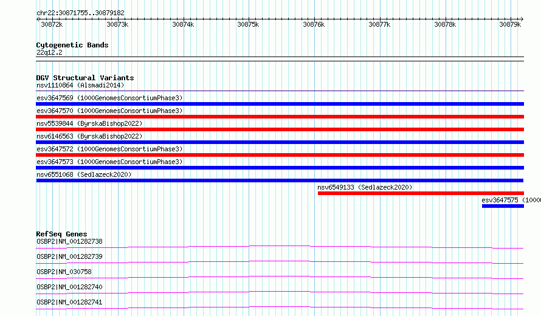Open variant esv3647575 label

click(x=511, y=200)
